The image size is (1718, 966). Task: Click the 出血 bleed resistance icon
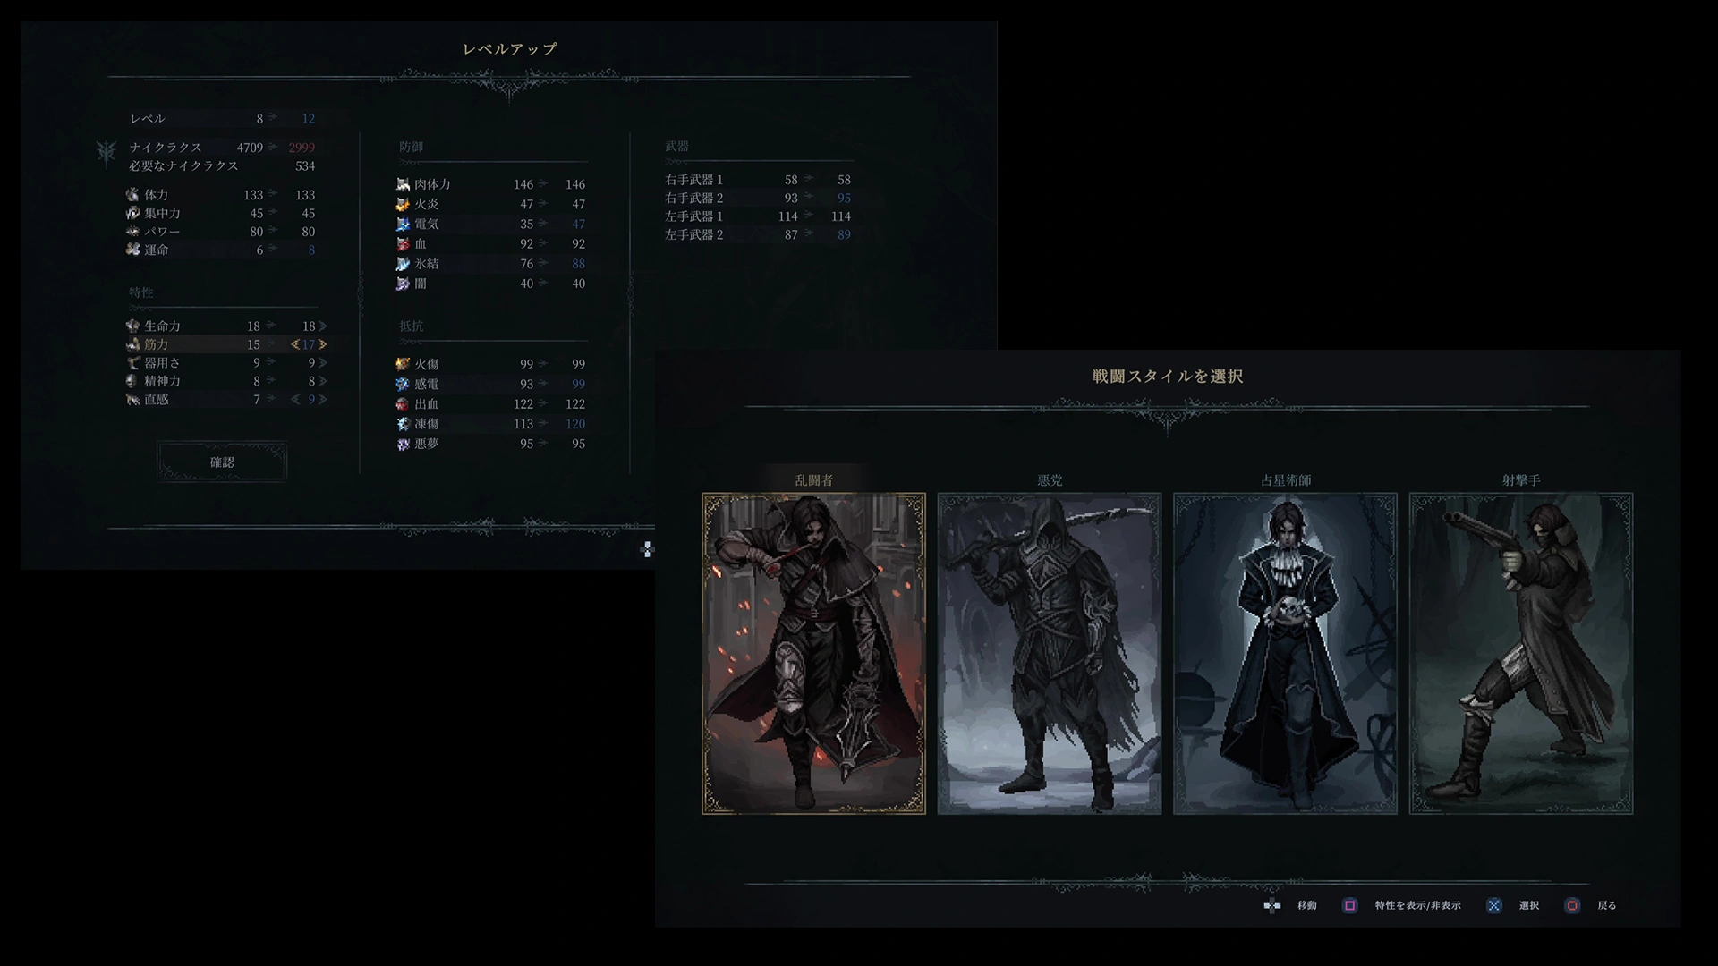point(403,404)
